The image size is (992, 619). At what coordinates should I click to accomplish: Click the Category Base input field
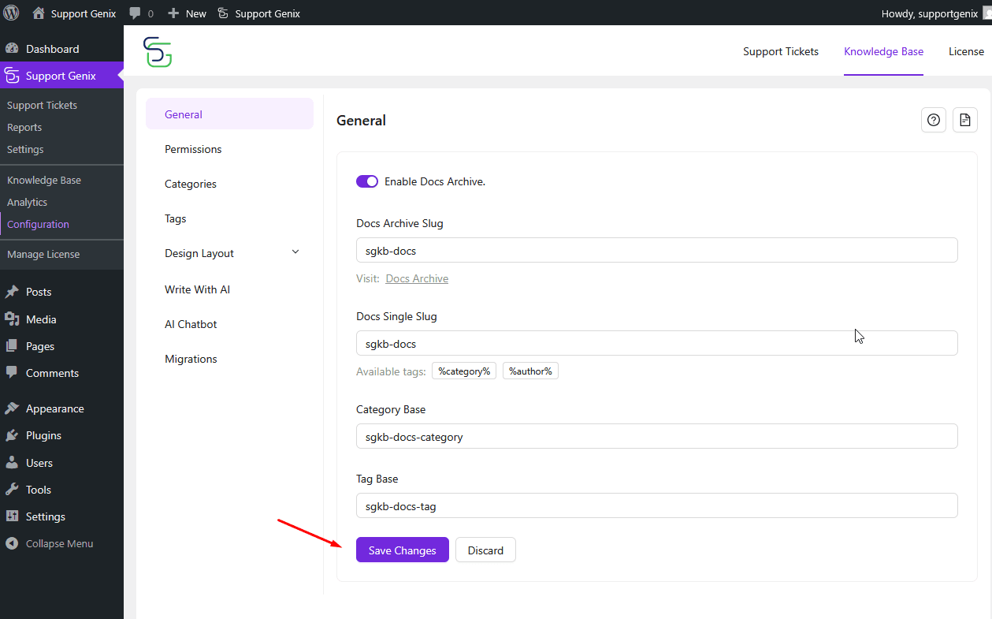(x=656, y=436)
